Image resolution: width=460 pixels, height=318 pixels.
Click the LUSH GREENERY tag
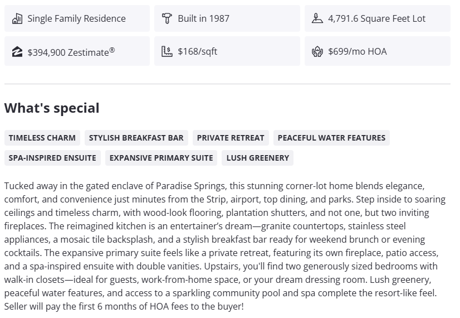click(258, 158)
